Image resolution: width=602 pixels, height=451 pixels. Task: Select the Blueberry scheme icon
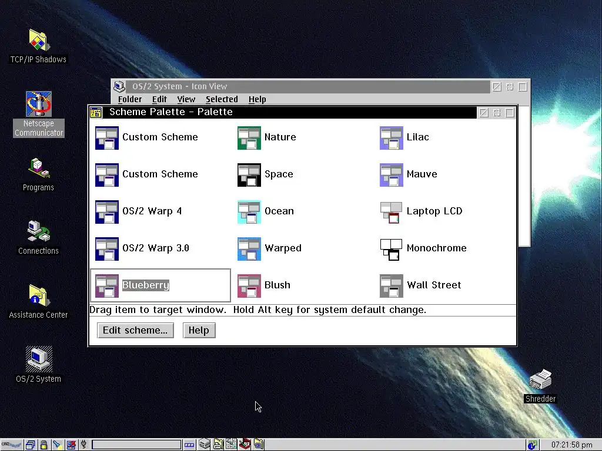pyautogui.click(x=107, y=286)
